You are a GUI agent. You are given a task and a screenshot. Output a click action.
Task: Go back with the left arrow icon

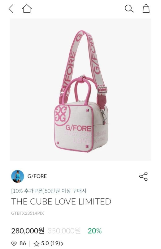[x=11, y=9]
